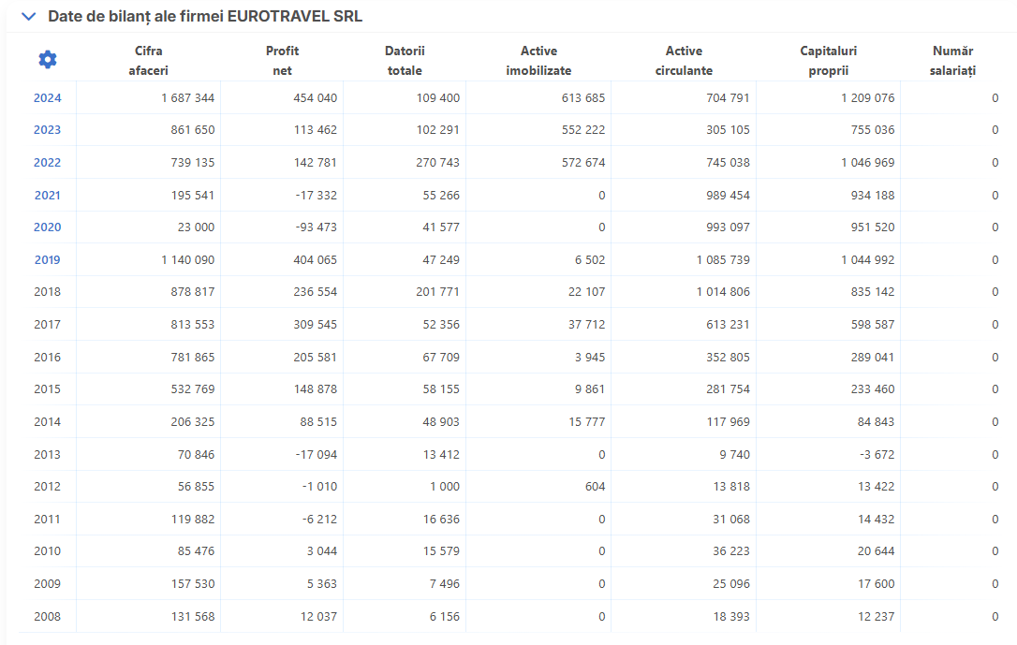This screenshot has height=645, width=1017.
Task: Select the 2018 row year cell
Action: tap(48, 292)
